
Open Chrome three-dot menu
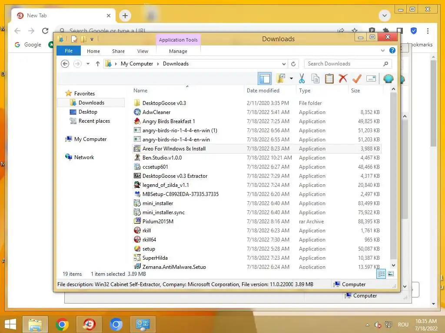428,31
